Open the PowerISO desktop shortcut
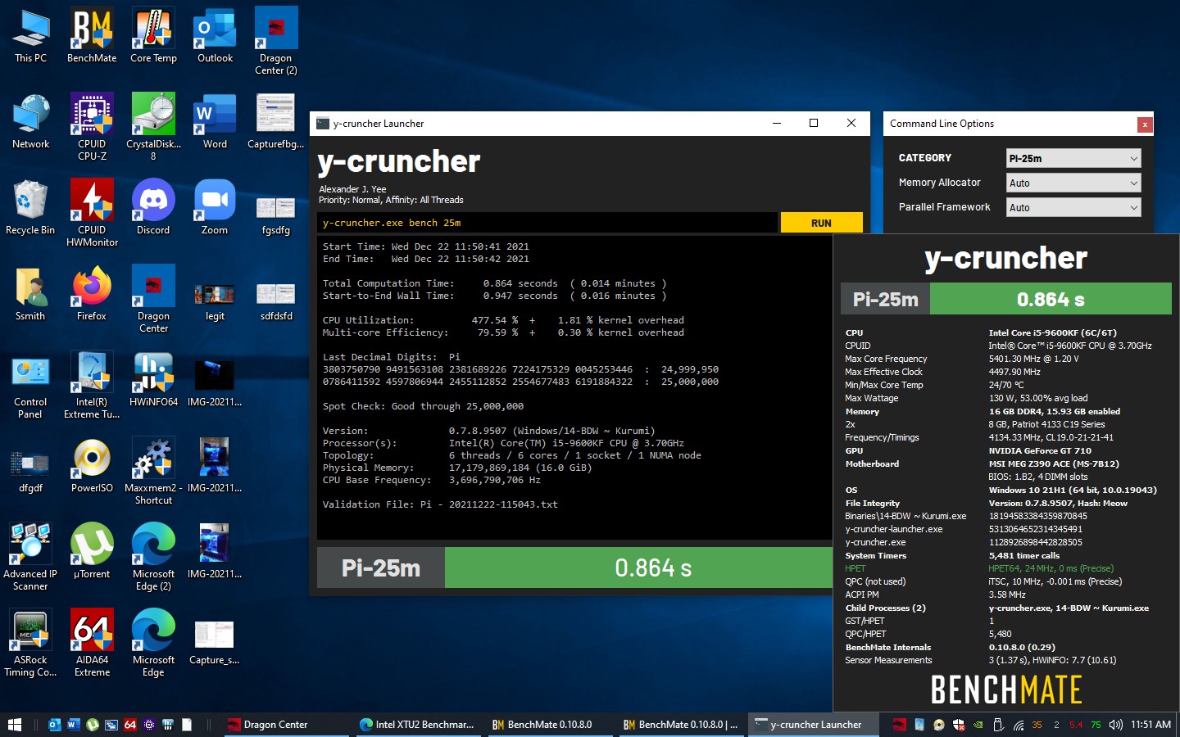Screen dimensions: 1180x737 [92, 465]
